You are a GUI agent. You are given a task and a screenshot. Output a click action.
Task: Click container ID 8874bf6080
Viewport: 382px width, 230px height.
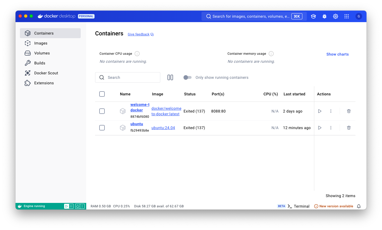(140, 117)
